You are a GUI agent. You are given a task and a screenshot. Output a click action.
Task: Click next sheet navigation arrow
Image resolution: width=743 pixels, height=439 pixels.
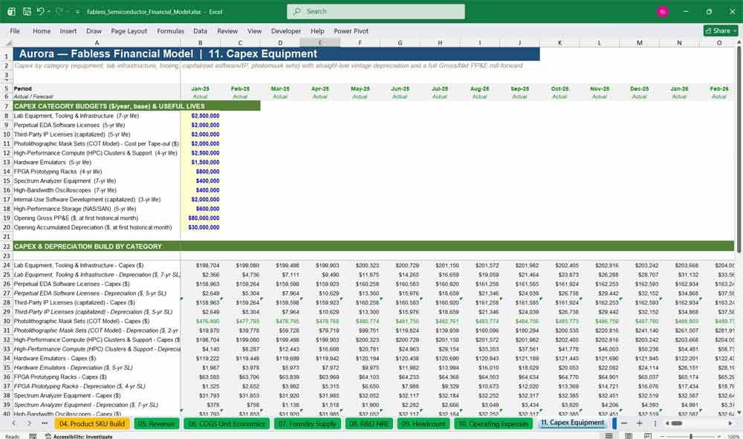click(30, 423)
